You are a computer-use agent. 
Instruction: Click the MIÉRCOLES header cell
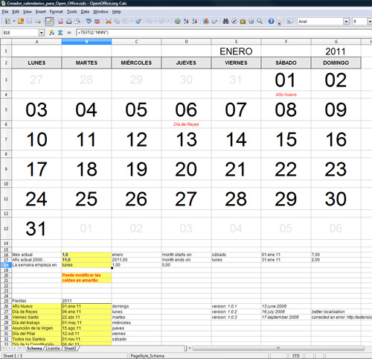pyautogui.click(x=136, y=63)
